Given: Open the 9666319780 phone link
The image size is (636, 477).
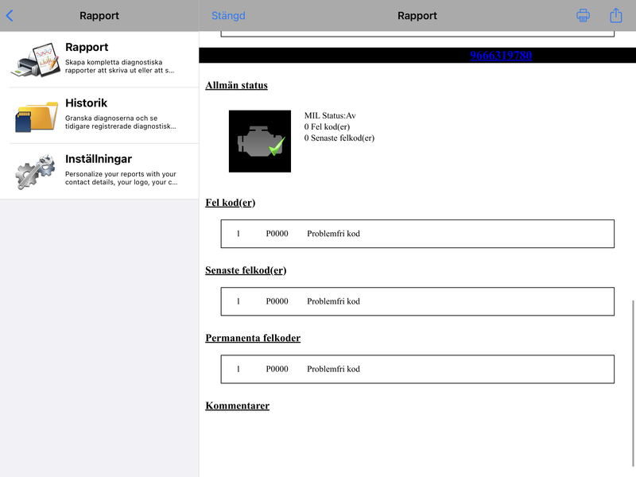Looking at the screenshot, I should click(501, 55).
